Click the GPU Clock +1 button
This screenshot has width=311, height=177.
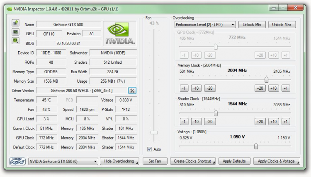(x=286, y=55)
